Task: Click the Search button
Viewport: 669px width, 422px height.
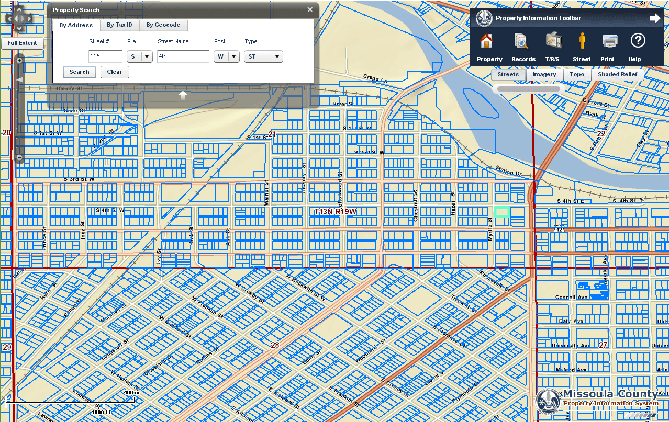Action: click(x=79, y=72)
